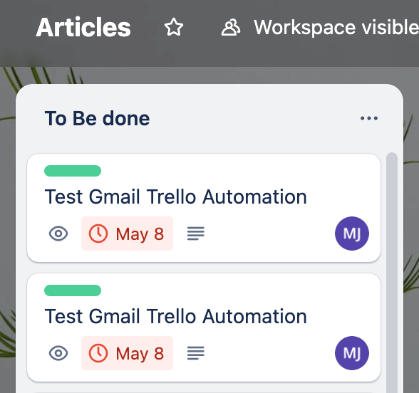
Task: Open second Test Gmail Trello Automation card
Action: pos(175,316)
